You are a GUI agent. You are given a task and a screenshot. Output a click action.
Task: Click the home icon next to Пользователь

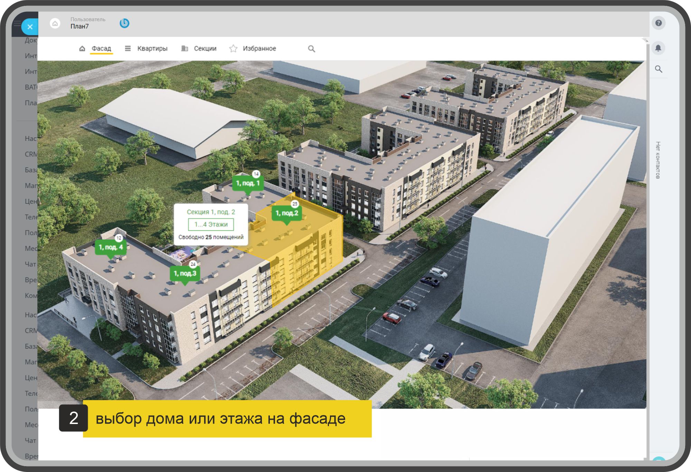click(x=55, y=23)
